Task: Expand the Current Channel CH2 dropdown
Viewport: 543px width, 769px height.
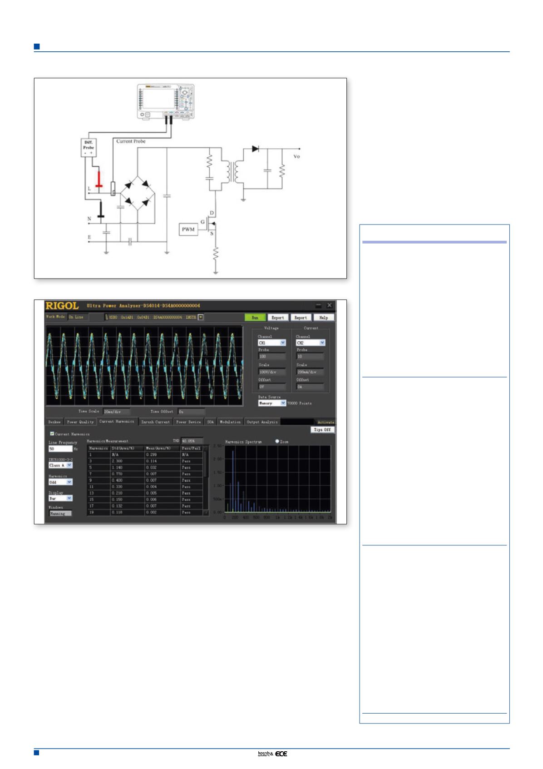Action: pos(322,343)
